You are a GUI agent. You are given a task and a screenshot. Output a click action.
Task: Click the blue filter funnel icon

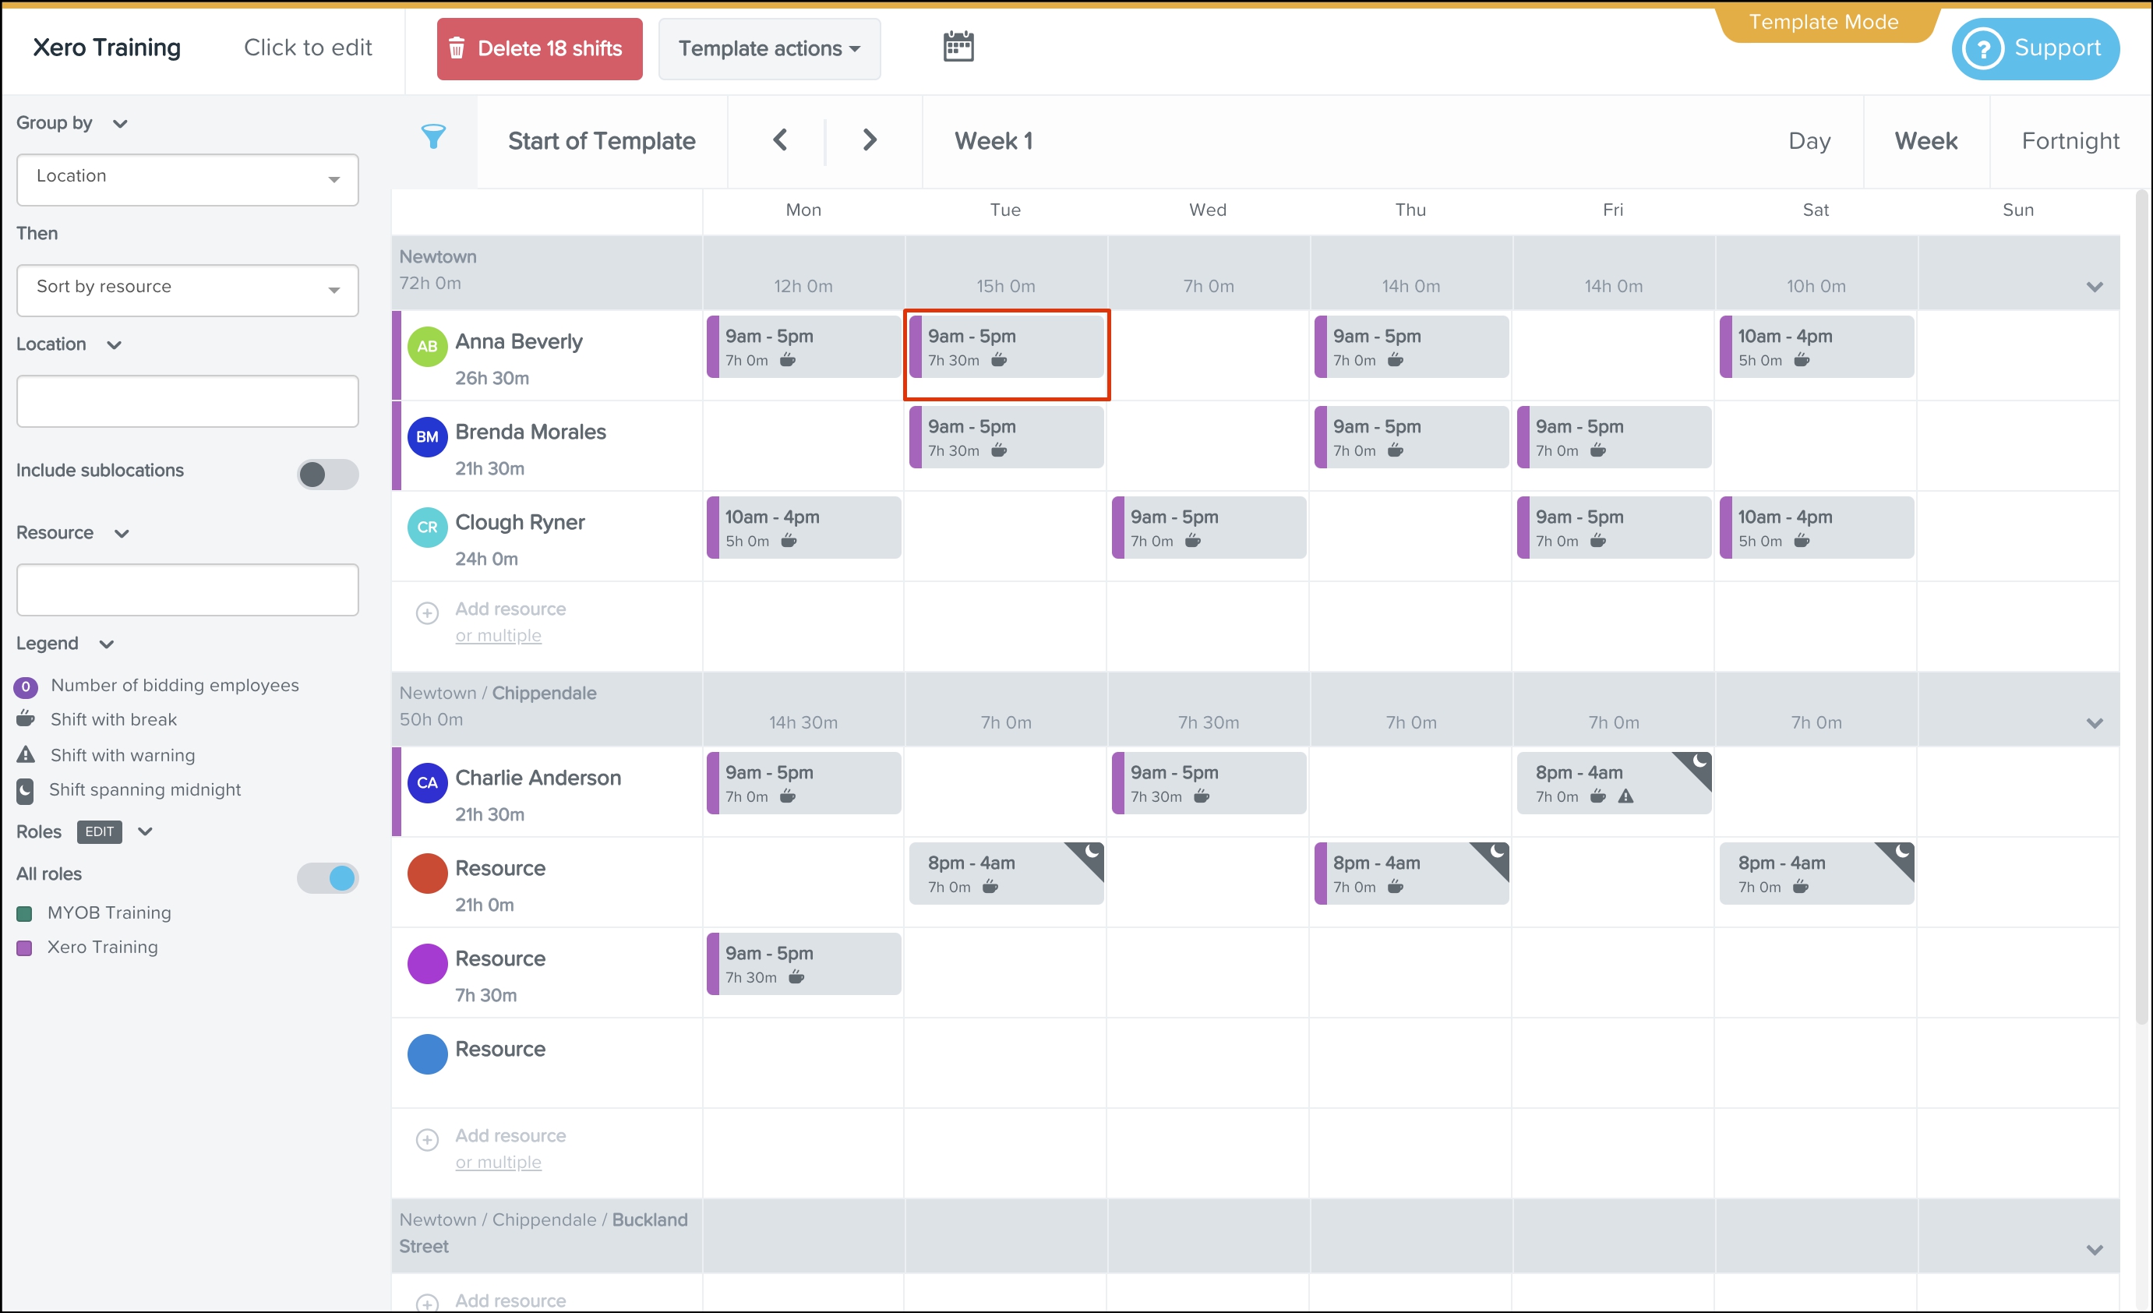(x=433, y=137)
